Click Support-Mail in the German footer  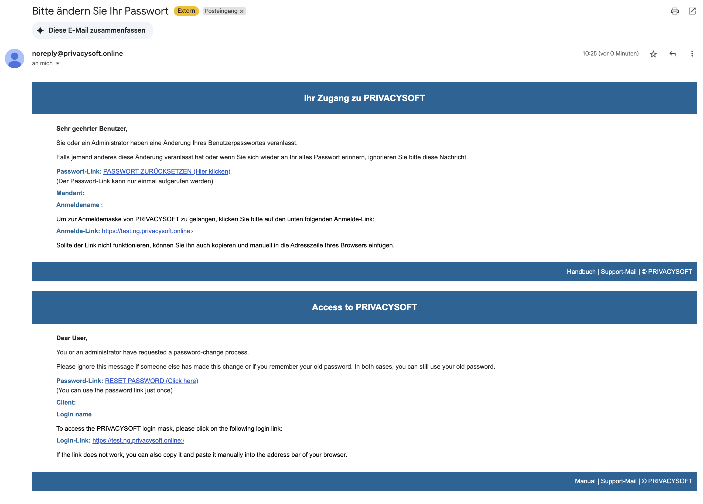coord(618,272)
